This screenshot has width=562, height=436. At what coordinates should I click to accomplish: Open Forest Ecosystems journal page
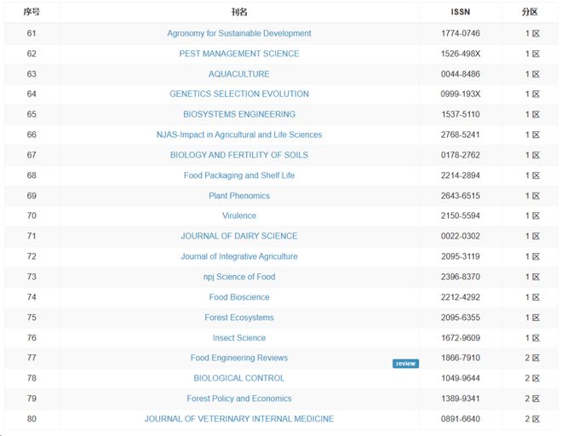(238, 318)
